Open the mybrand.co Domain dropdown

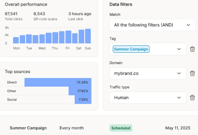point(148,73)
